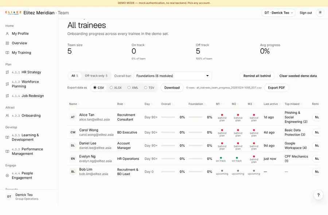Click the Onboarding people icon
328x215 pixels.
click(x=7, y=115)
